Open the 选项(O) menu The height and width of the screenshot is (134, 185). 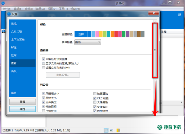coord(40,9)
